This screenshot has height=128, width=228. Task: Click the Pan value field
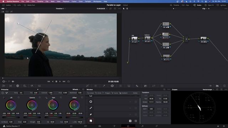tap(151, 99)
